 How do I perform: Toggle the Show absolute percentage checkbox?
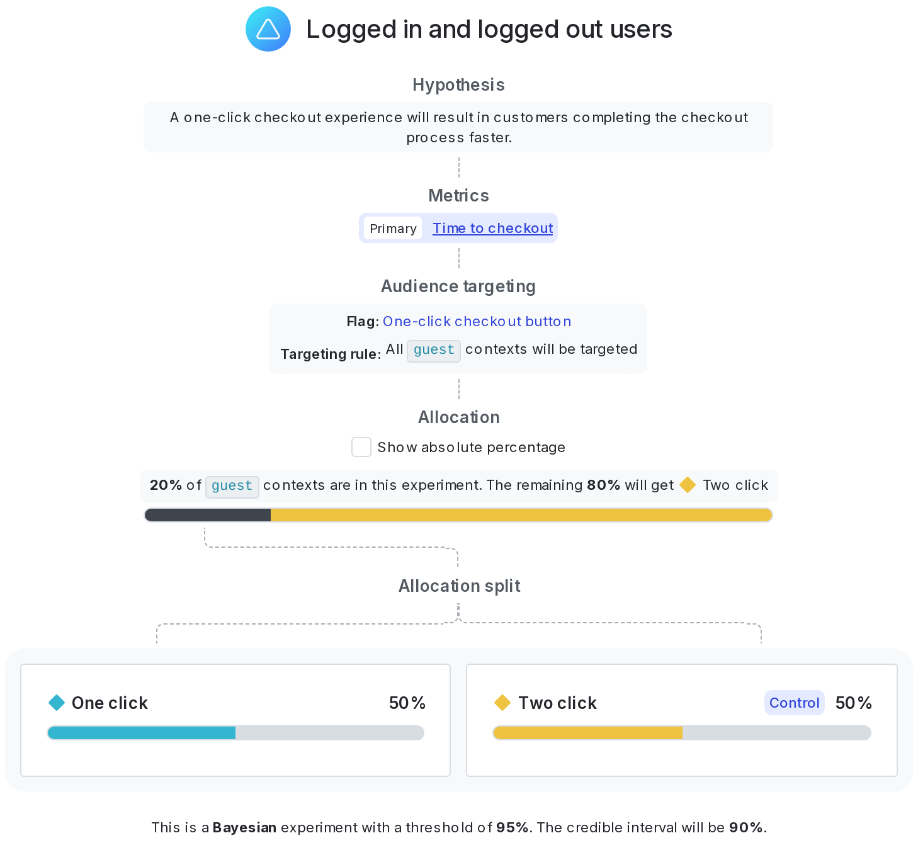point(361,447)
